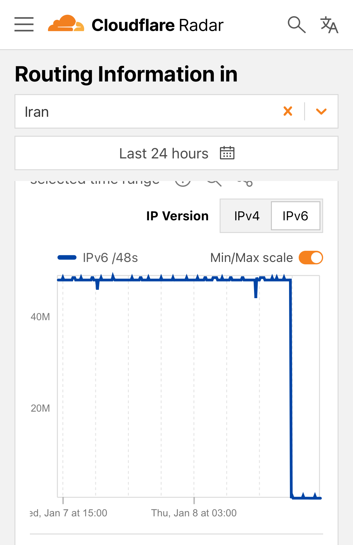Click the steep vertical drop on chart line
The image size is (353, 545).
(291, 389)
